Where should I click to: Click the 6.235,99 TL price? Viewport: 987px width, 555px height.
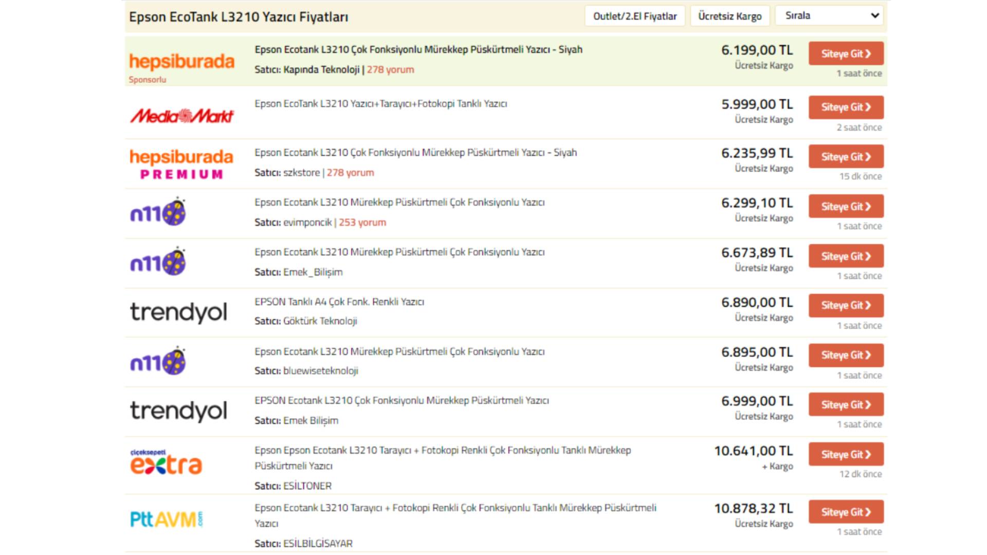(757, 153)
